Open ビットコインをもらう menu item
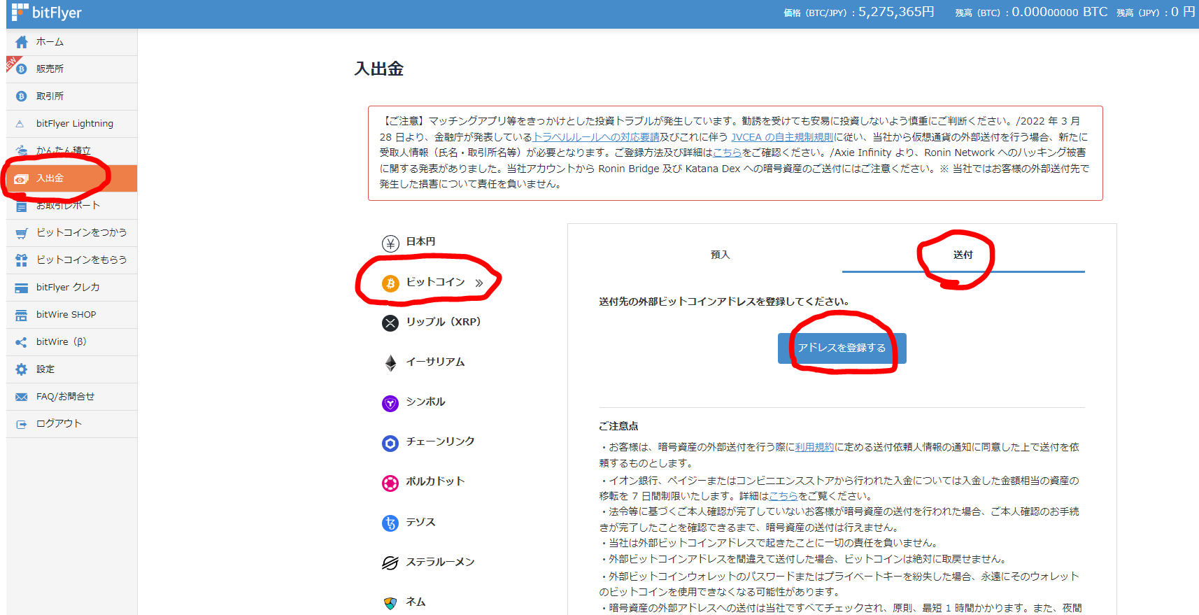 (71, 260)
